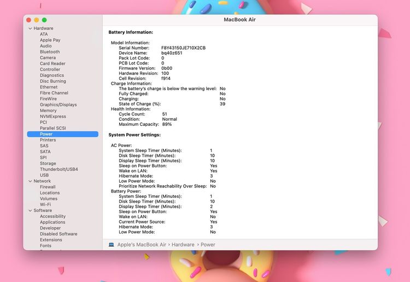This screenshot has height=282, width=410.
Task: Select Audio under Hardware
Action: (x=45, y=46)
